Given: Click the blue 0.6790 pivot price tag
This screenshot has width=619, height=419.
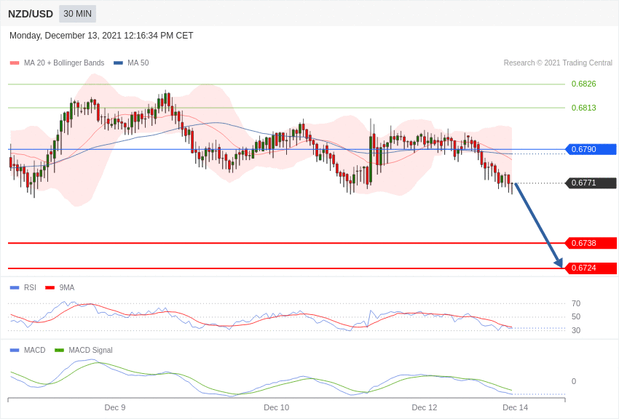Looking at the screenshot, I should pyautogui.click(x=591, y=149).
